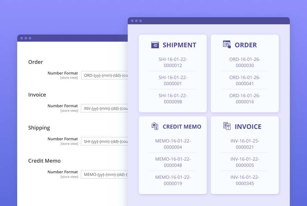
Task: Open invoice INV-16-01-22-0000005
Action: [245, 162]
